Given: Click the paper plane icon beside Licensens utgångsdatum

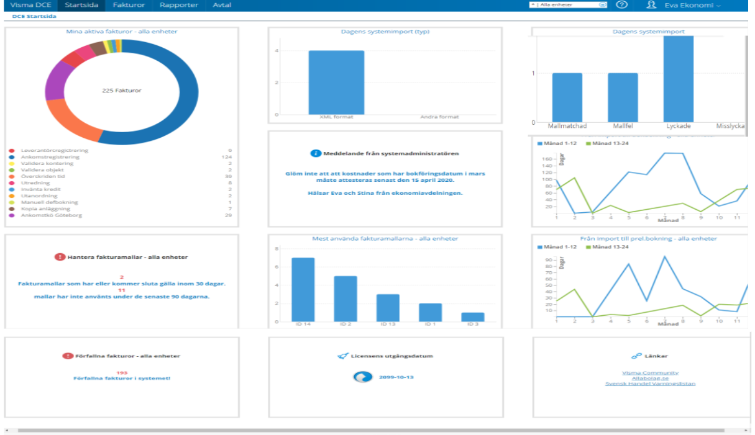Looking at the screenshot, I should [342, 356].
